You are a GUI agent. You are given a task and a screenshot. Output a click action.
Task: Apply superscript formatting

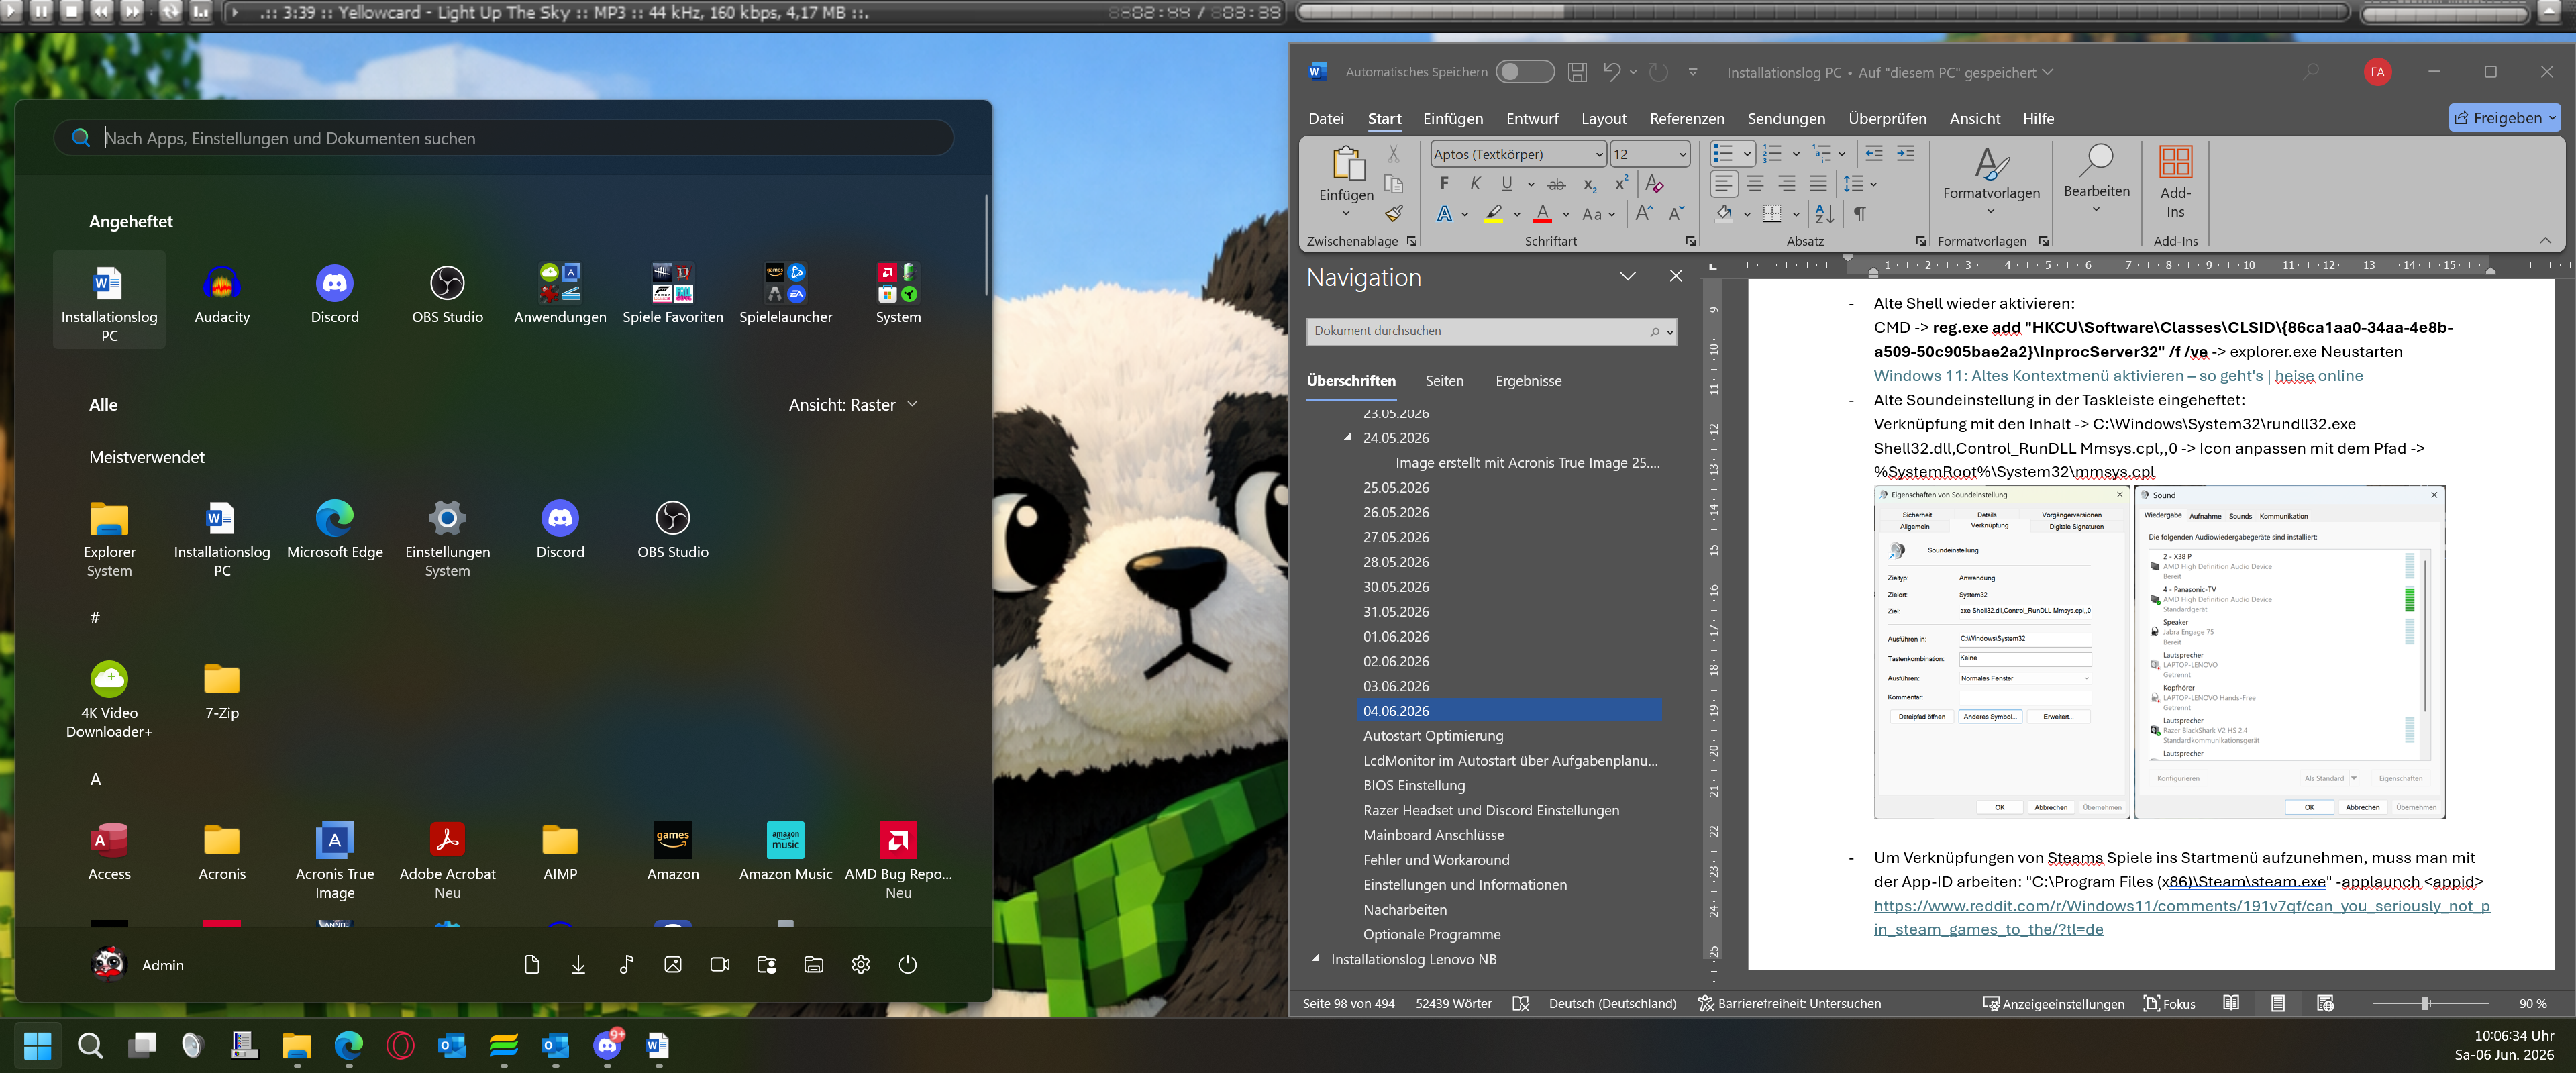(1622, 183)
